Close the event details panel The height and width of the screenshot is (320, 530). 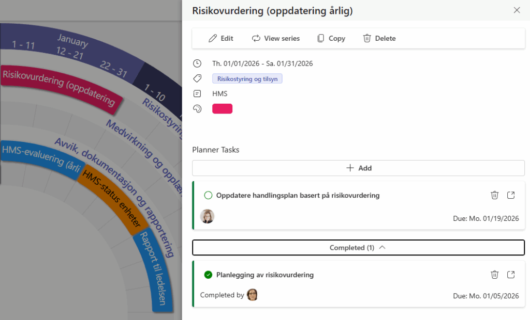517,10
